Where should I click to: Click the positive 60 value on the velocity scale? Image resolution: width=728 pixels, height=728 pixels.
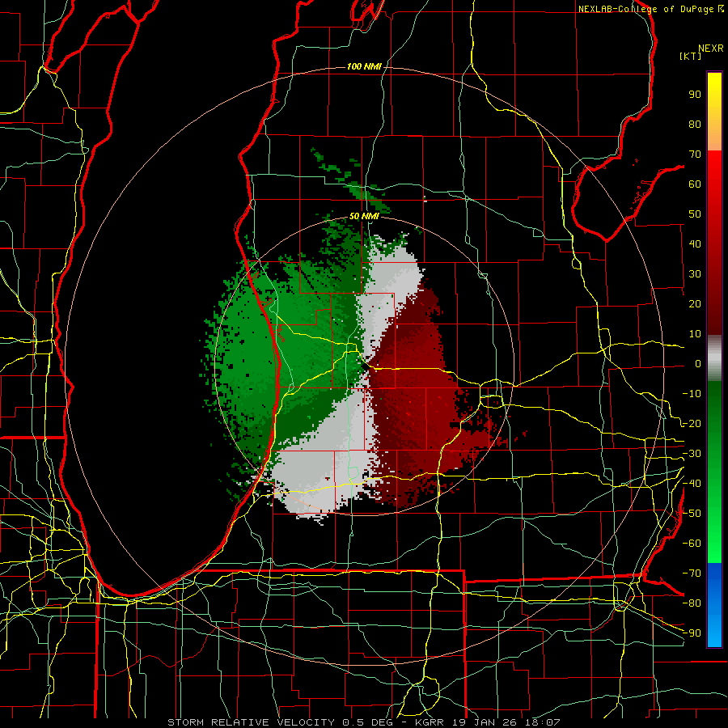click(x=695, y=184)
